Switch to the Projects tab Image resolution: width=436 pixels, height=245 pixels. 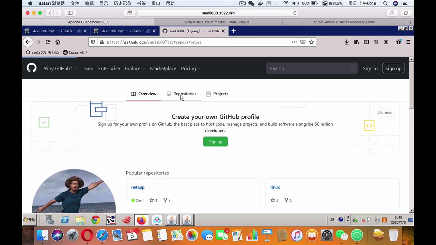(x=217, y=94)
